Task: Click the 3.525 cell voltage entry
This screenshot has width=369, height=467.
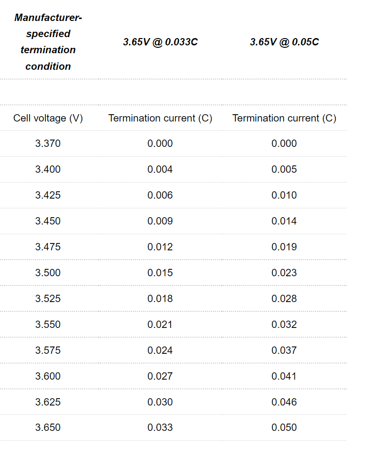Action: click(x=48, y=299)
